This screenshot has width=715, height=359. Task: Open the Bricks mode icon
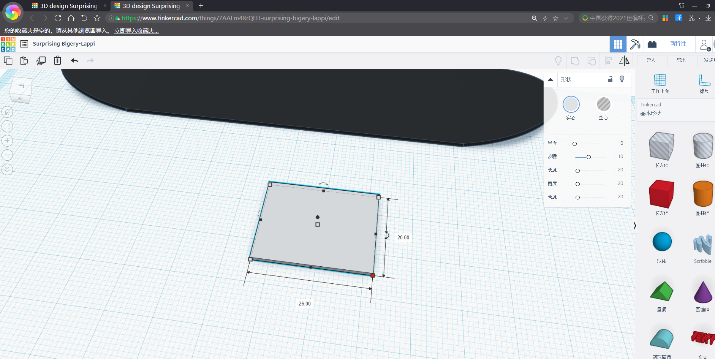tap(652, 44)
